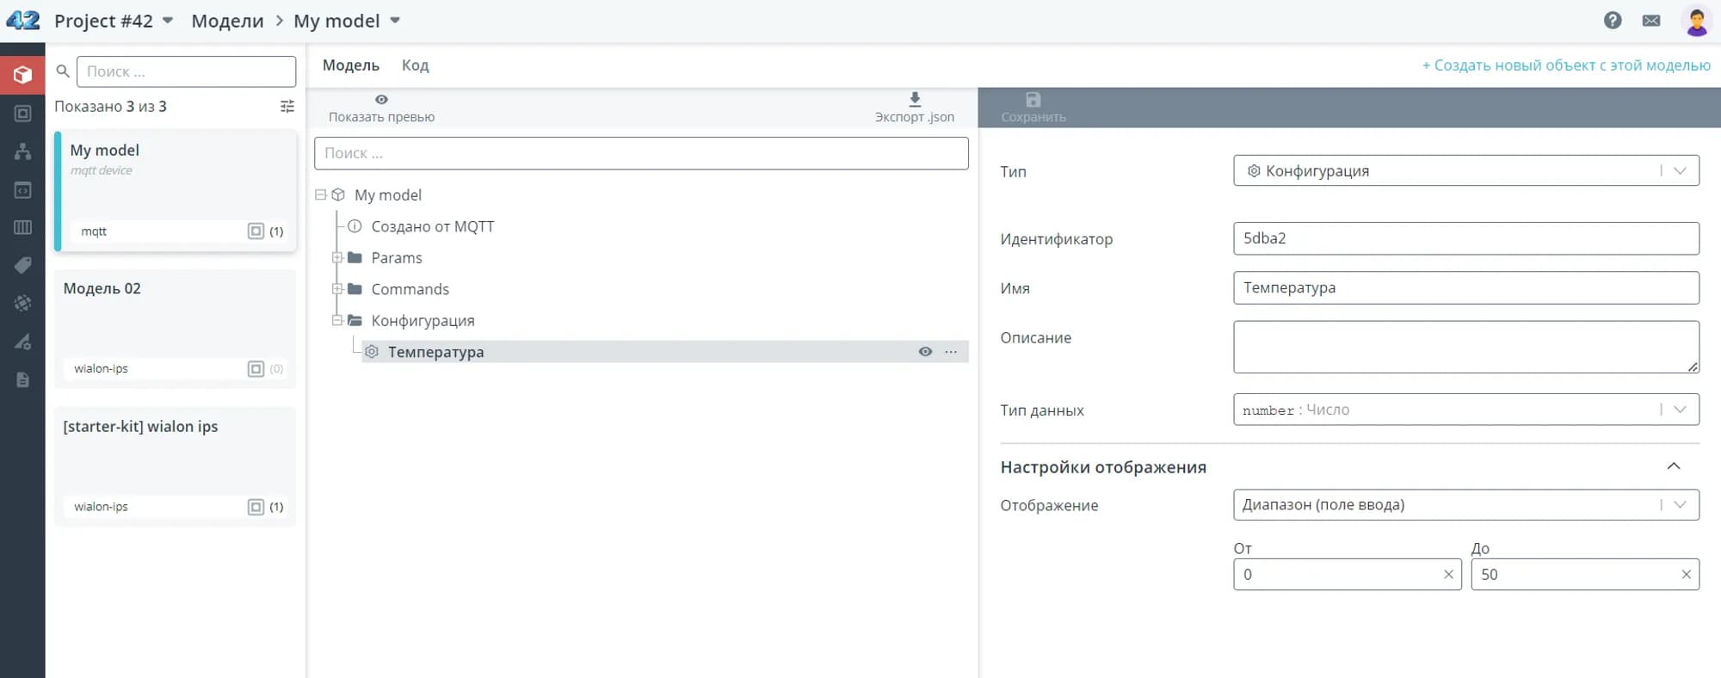Viewport: 1721px width, 678px height.
Task: Click the filter settings icon near Показано
Action: click(287, 107)
